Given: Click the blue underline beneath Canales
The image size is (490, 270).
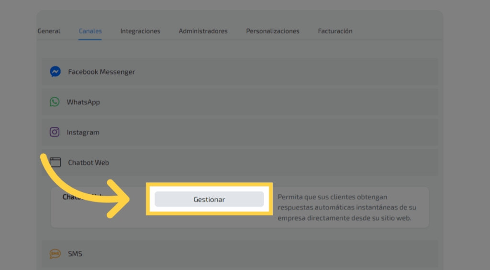Looking at the screenshot, I should pyautogui.click(x=90, y=39).
